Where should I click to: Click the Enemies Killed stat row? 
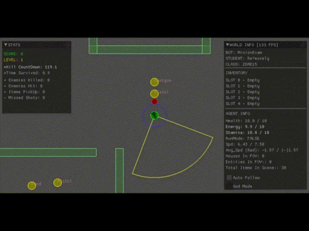pos(27,80)
